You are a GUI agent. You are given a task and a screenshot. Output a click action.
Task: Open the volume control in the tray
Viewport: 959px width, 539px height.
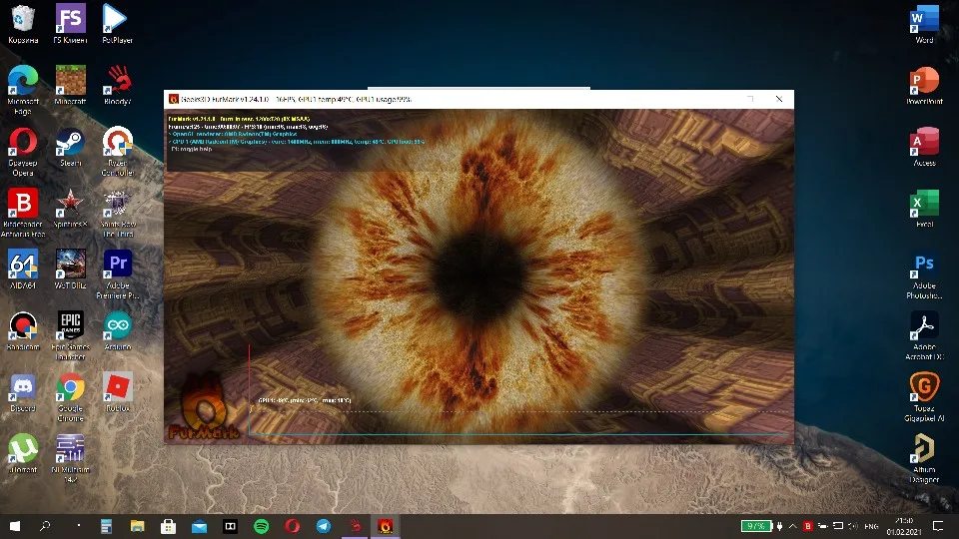point(853,526)
